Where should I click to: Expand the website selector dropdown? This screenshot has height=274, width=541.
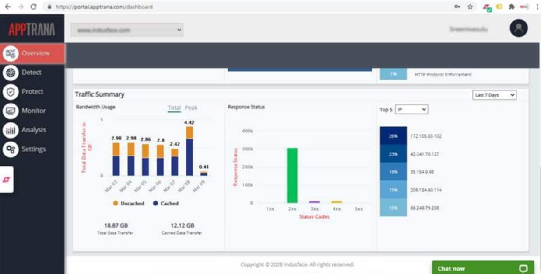[127, 30]
